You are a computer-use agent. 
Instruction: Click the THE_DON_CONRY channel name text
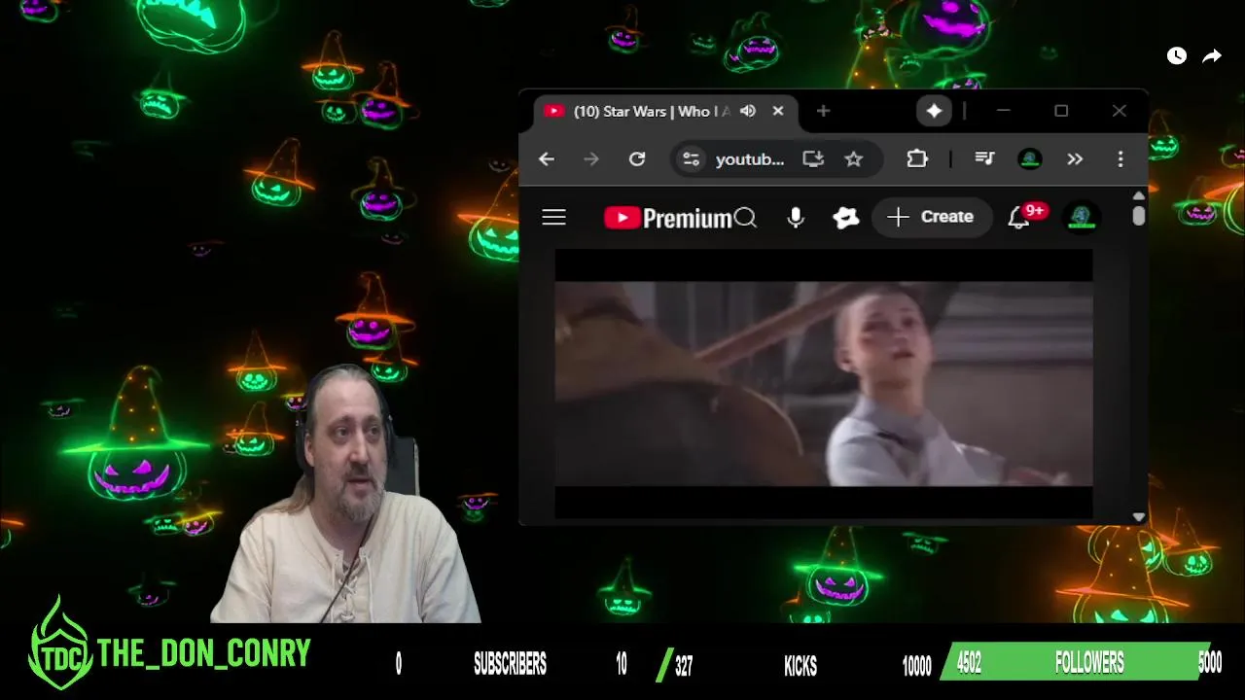[x=204, y=654]
